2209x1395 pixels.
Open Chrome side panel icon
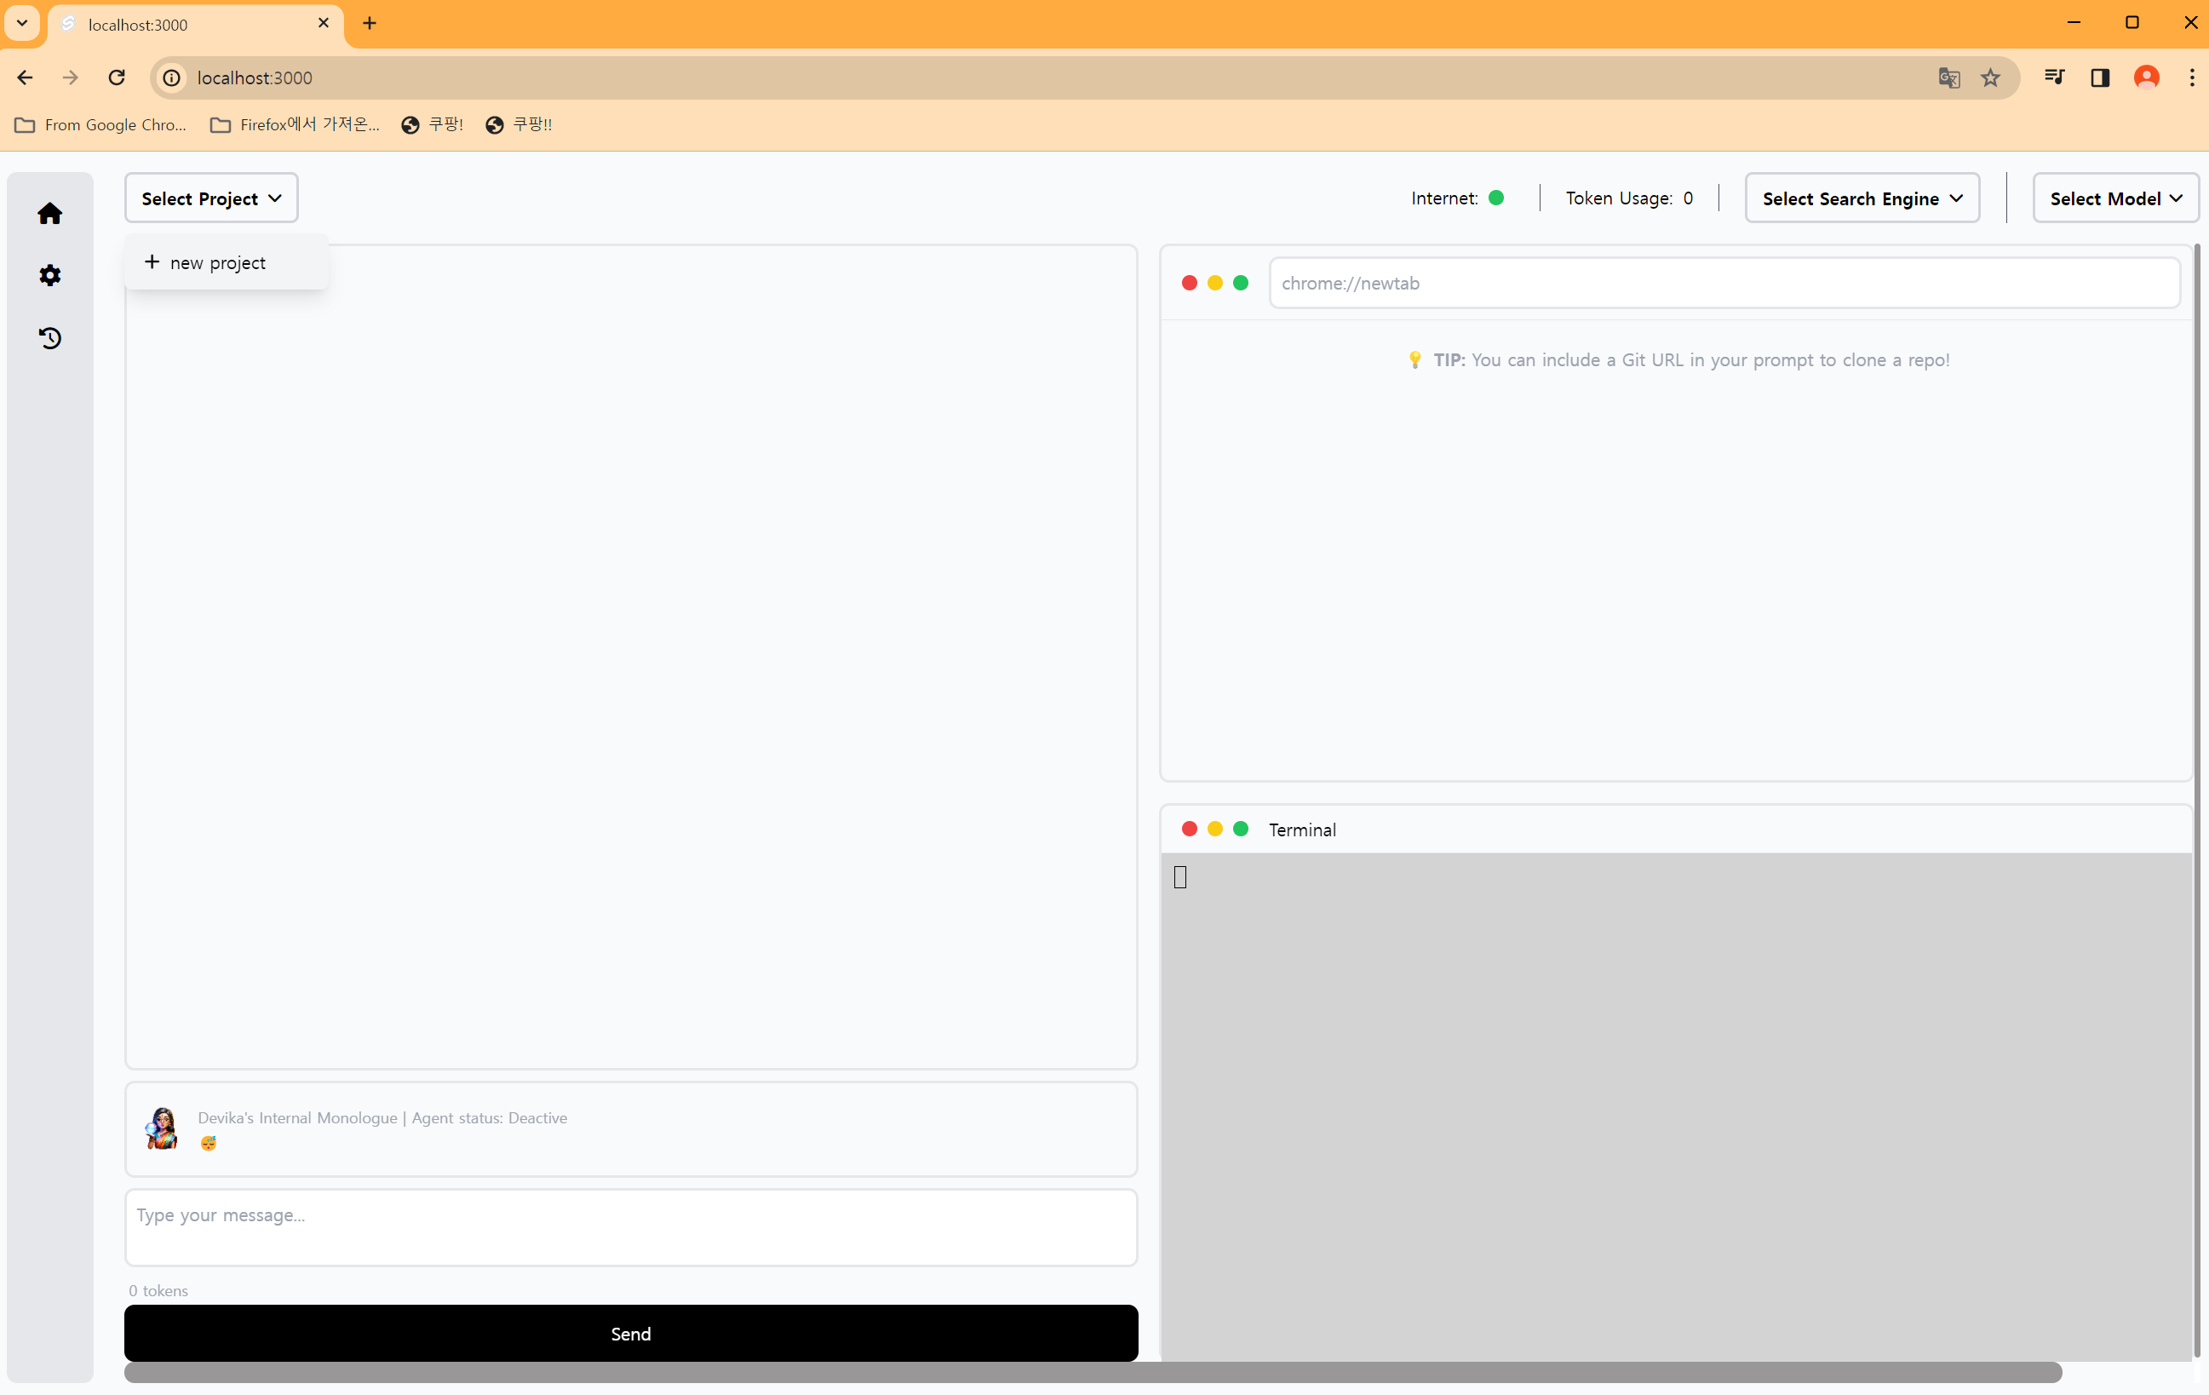(2100, 78)
